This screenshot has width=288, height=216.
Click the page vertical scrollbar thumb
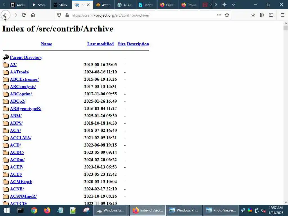285,28
